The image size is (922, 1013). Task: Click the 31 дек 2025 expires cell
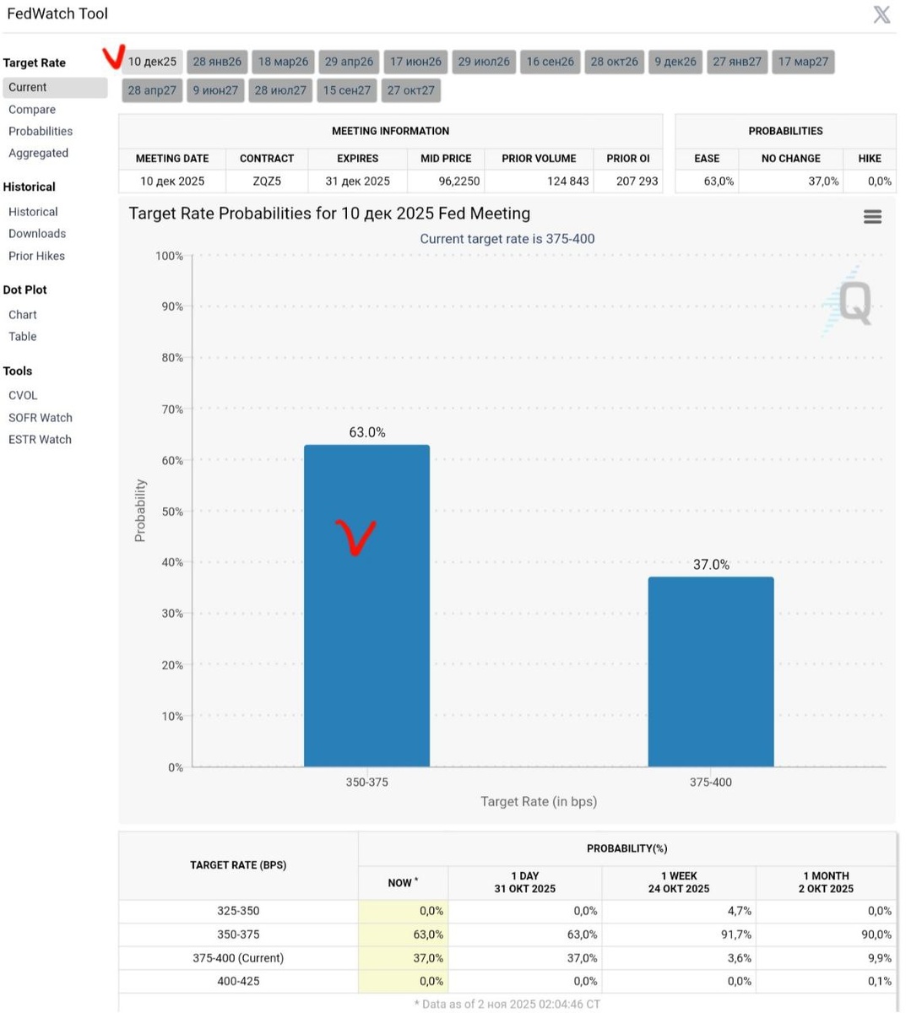(358, 181)
